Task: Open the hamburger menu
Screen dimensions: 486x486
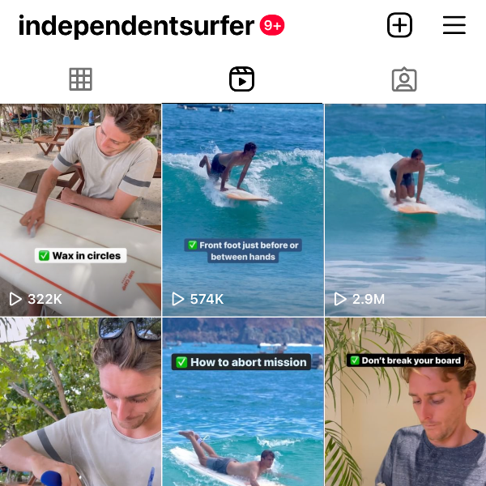Action: (454, 25)
